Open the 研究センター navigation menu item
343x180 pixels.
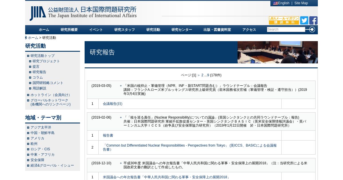(182, 30)
